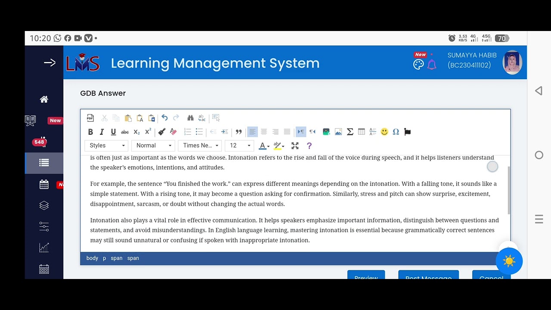
Task: Decrease indent of paragraph
Action: click(213, 132)
